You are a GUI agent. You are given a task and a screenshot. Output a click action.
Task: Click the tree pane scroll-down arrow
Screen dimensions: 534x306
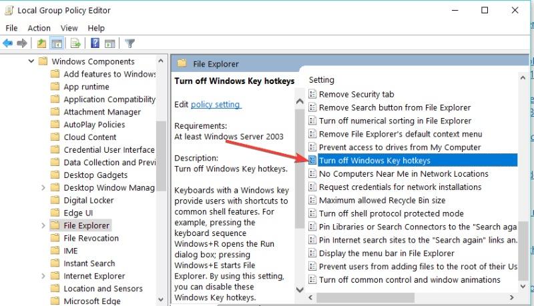pyautogui.click(x=161, y=299)
